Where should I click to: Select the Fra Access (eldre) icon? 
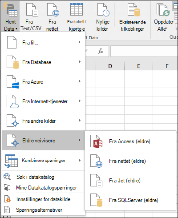(97, 141)
